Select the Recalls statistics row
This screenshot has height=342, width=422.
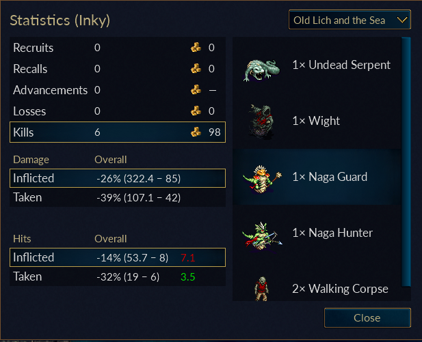pyautogui.click(x=118, y=69)
